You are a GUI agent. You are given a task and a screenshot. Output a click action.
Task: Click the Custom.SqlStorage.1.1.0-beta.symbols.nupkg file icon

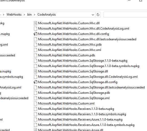(x=35, y=66)
